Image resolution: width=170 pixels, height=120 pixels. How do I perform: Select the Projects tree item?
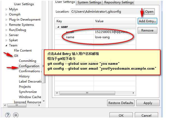click(x=25, y=87)
